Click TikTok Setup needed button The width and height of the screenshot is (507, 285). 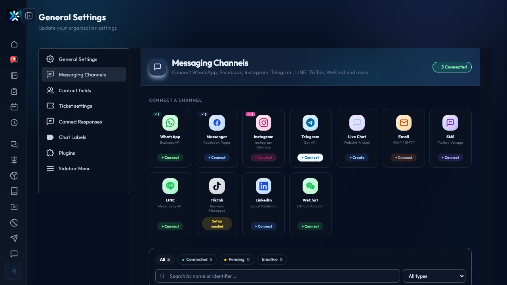click(x=217, y=224)
